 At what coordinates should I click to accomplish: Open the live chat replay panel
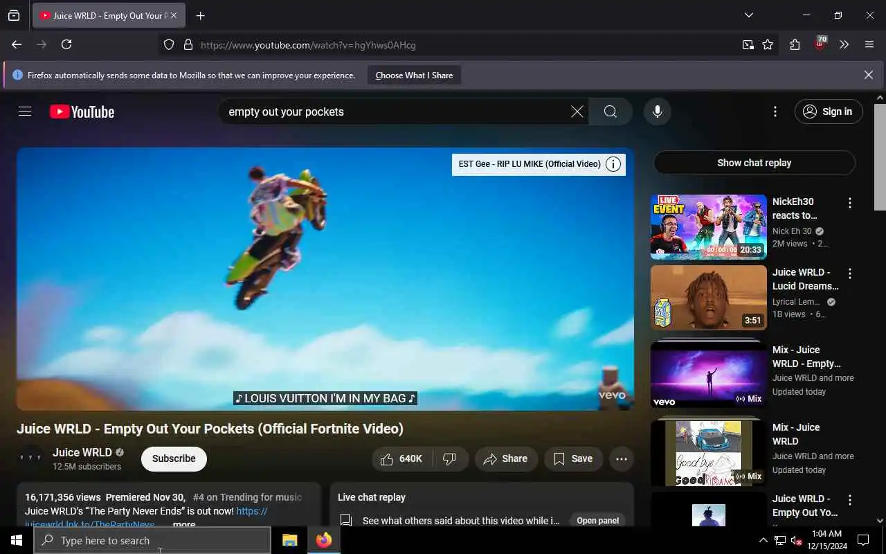click(x=597, y=521)
